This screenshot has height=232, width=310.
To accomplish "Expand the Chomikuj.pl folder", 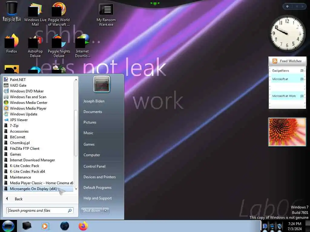I will (38, 143).
